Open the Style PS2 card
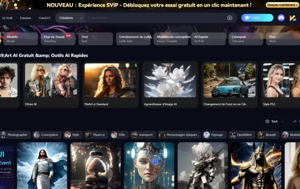The width and height of the screenshot is (300, 189). [281, 84]
